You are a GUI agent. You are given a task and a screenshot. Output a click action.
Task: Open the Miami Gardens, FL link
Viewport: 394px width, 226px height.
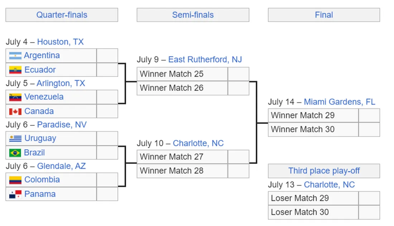[340, 102]
